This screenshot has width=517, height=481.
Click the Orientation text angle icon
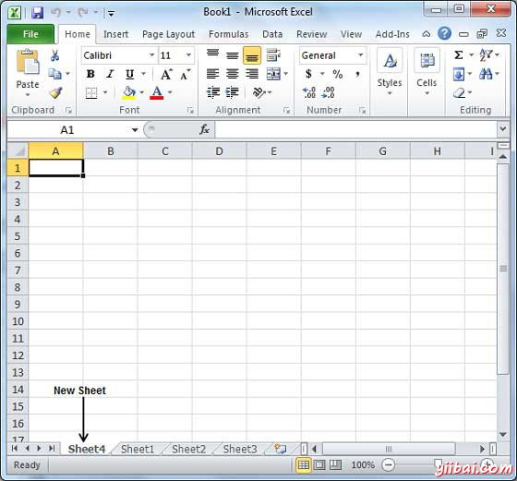click(258, 92)
